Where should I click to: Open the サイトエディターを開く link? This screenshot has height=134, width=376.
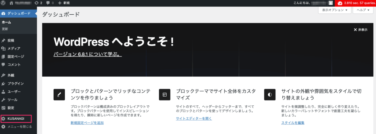click(x=194, y=119)
